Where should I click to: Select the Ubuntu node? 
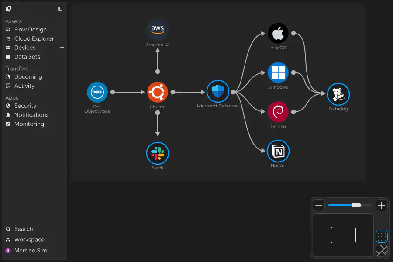pos(158,92)
